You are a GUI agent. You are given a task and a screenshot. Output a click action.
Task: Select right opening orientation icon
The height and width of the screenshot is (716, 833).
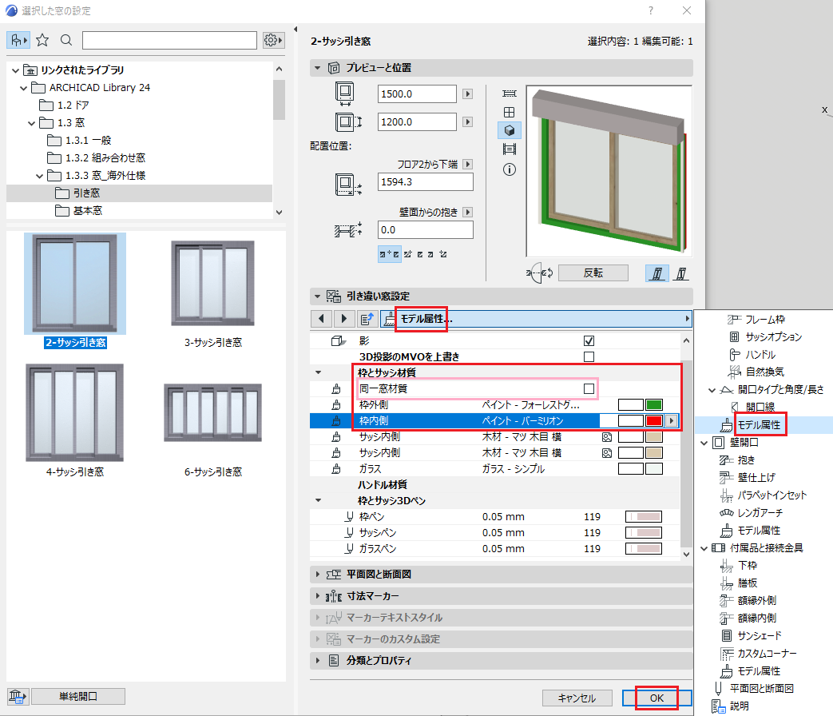[x=680, y=273]
